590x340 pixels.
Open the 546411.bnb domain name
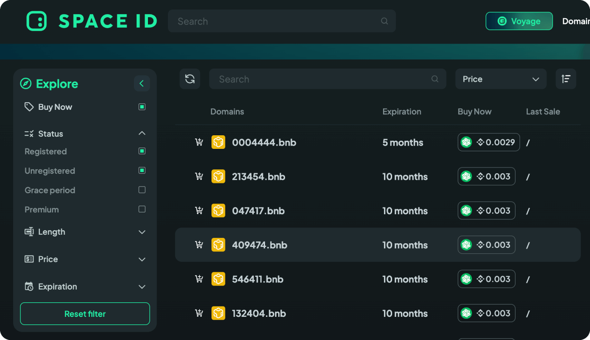(258, 279)
